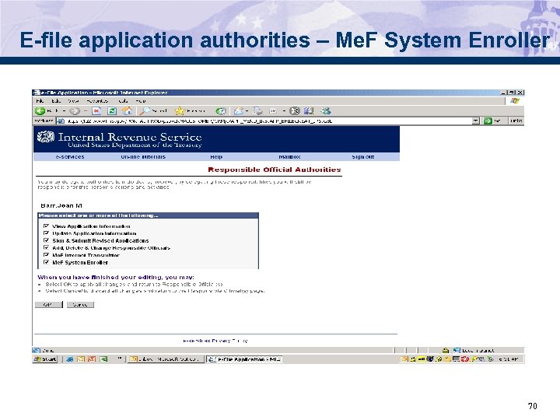Expand quick launch overflow chevron on taskbar

(x=120, y=358)
